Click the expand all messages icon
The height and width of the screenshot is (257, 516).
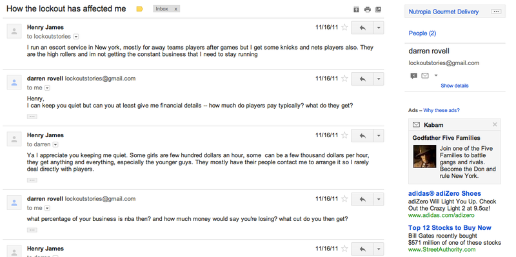[x=356, y=10]
